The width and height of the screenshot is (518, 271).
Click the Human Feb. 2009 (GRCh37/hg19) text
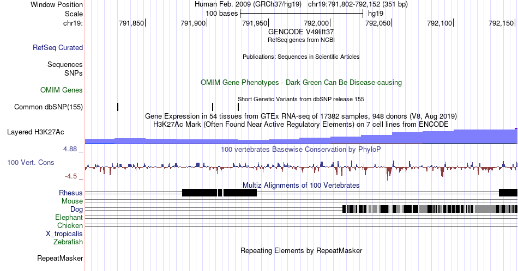pos(248,4)
